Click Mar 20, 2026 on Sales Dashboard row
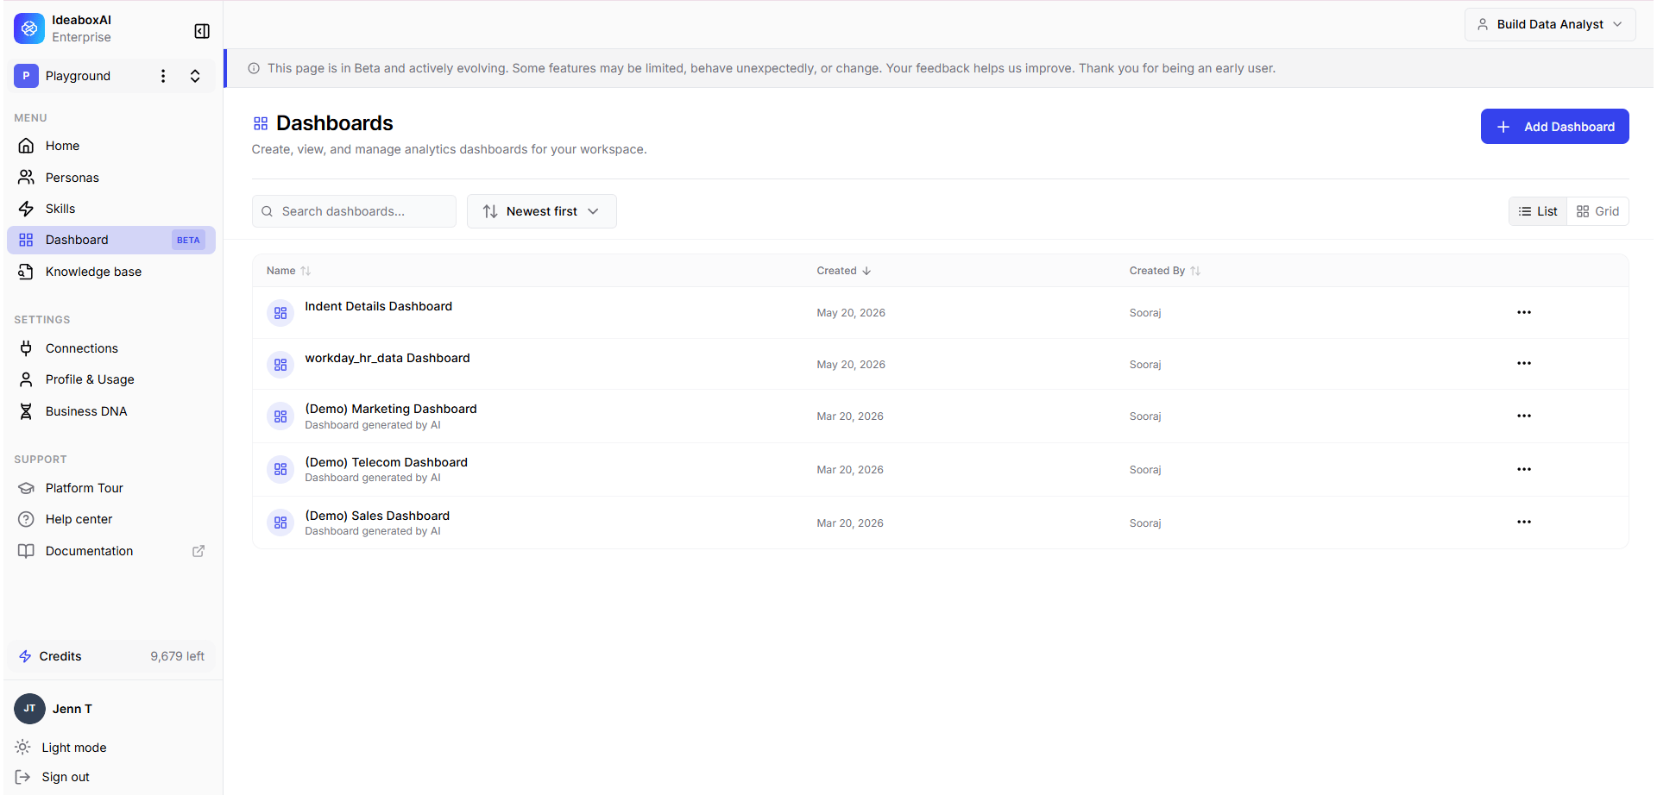Viewport: 1657px width, 795px height. tap(850, 523)
